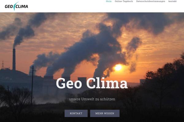
Task: Go to Datenschutzbestimmungen page
Action: click(x=151, y=1)
